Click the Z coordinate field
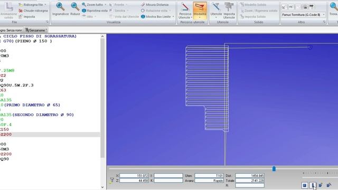Image resolution: width=338 pixels, height=190 pixels. [134, 180]
